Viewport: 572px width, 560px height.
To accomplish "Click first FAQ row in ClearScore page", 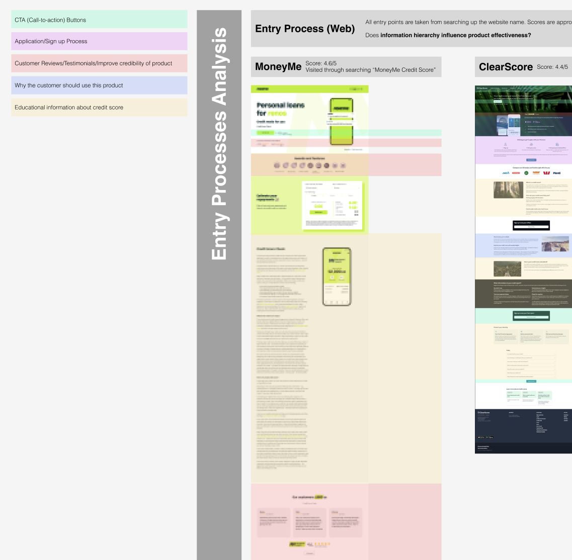I will 531,354.
